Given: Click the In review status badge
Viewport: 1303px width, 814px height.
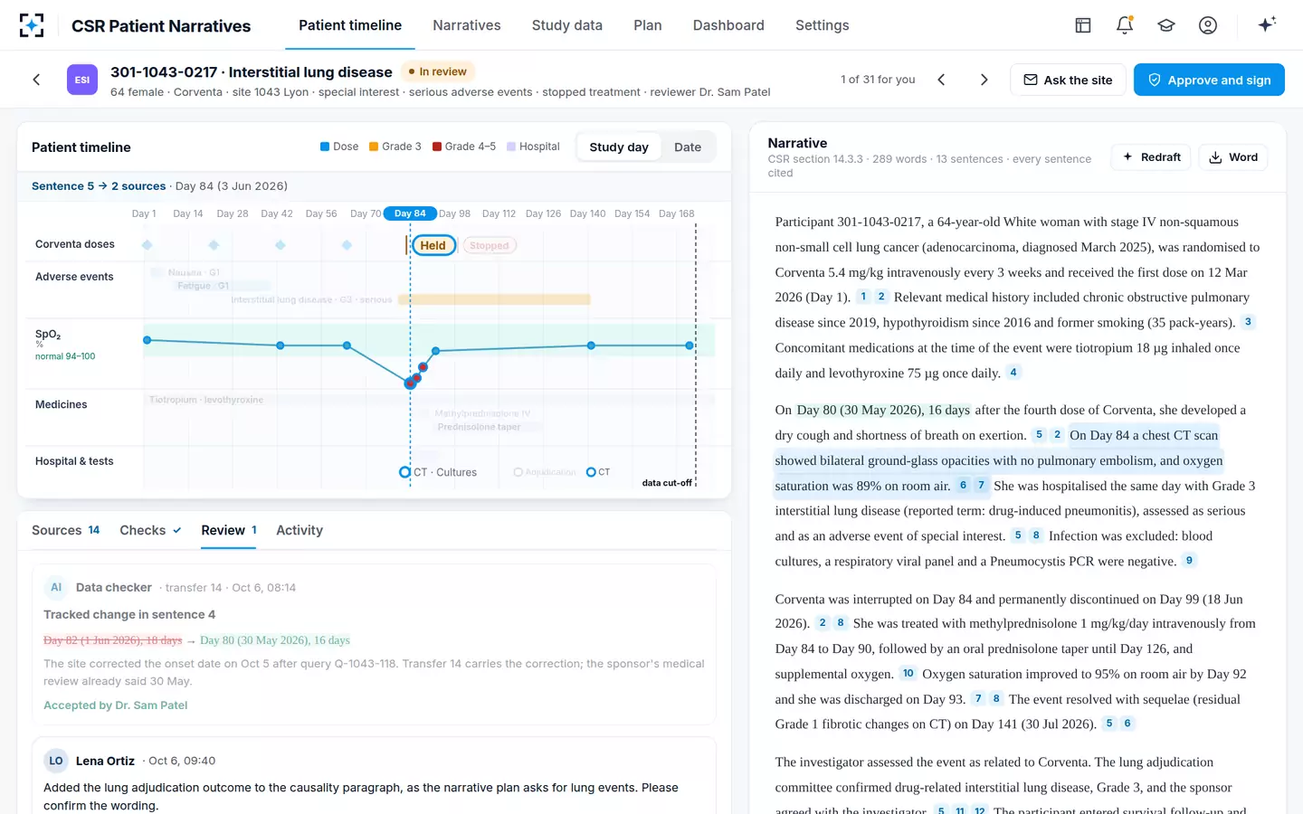Looking at the screenshot, I should 438,71.
